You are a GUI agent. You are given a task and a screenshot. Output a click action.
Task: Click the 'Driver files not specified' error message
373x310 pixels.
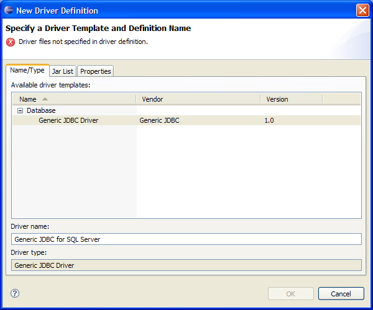click(83, 42)
